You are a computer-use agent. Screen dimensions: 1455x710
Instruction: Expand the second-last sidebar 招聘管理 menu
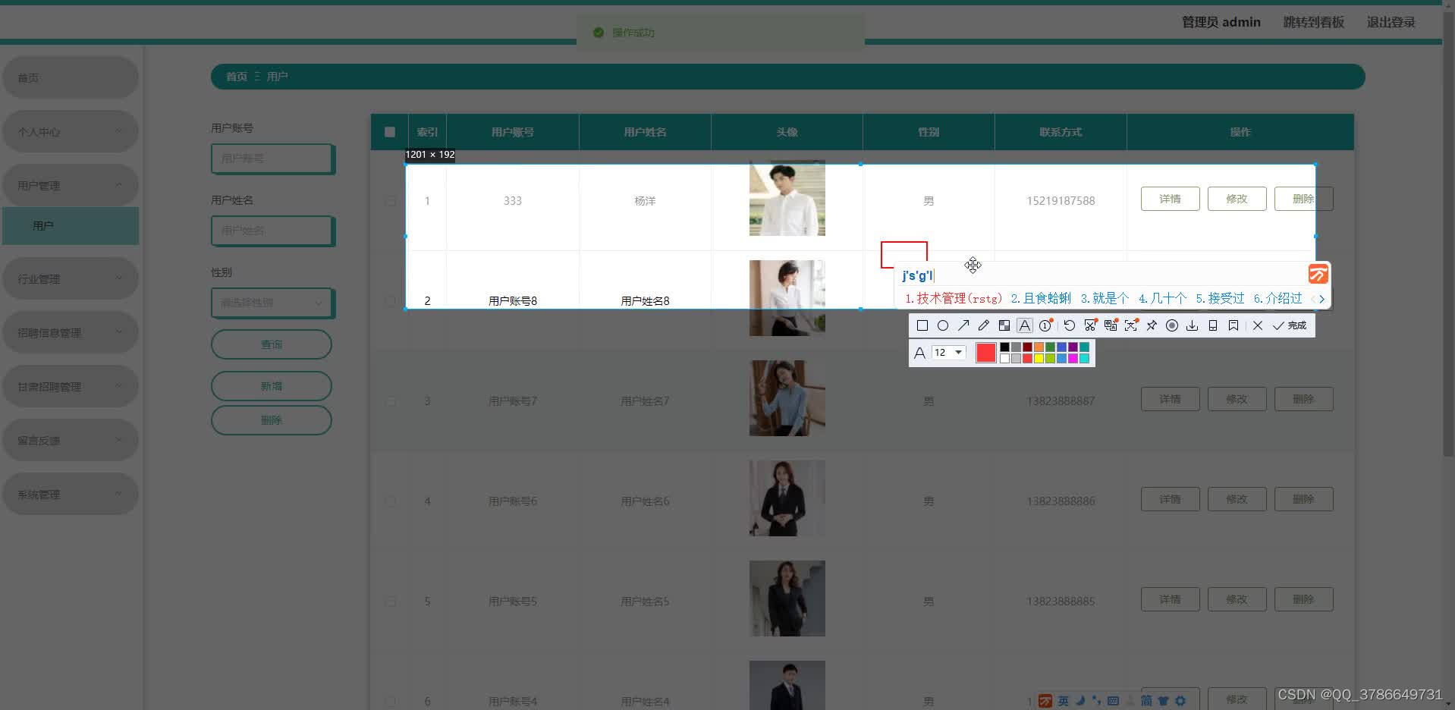click(x=71, y=387)
